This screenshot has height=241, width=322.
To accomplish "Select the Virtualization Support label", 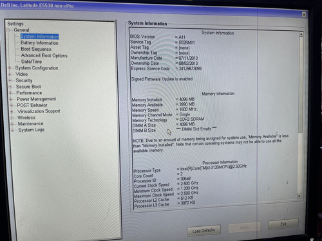I will pos(39,111).
